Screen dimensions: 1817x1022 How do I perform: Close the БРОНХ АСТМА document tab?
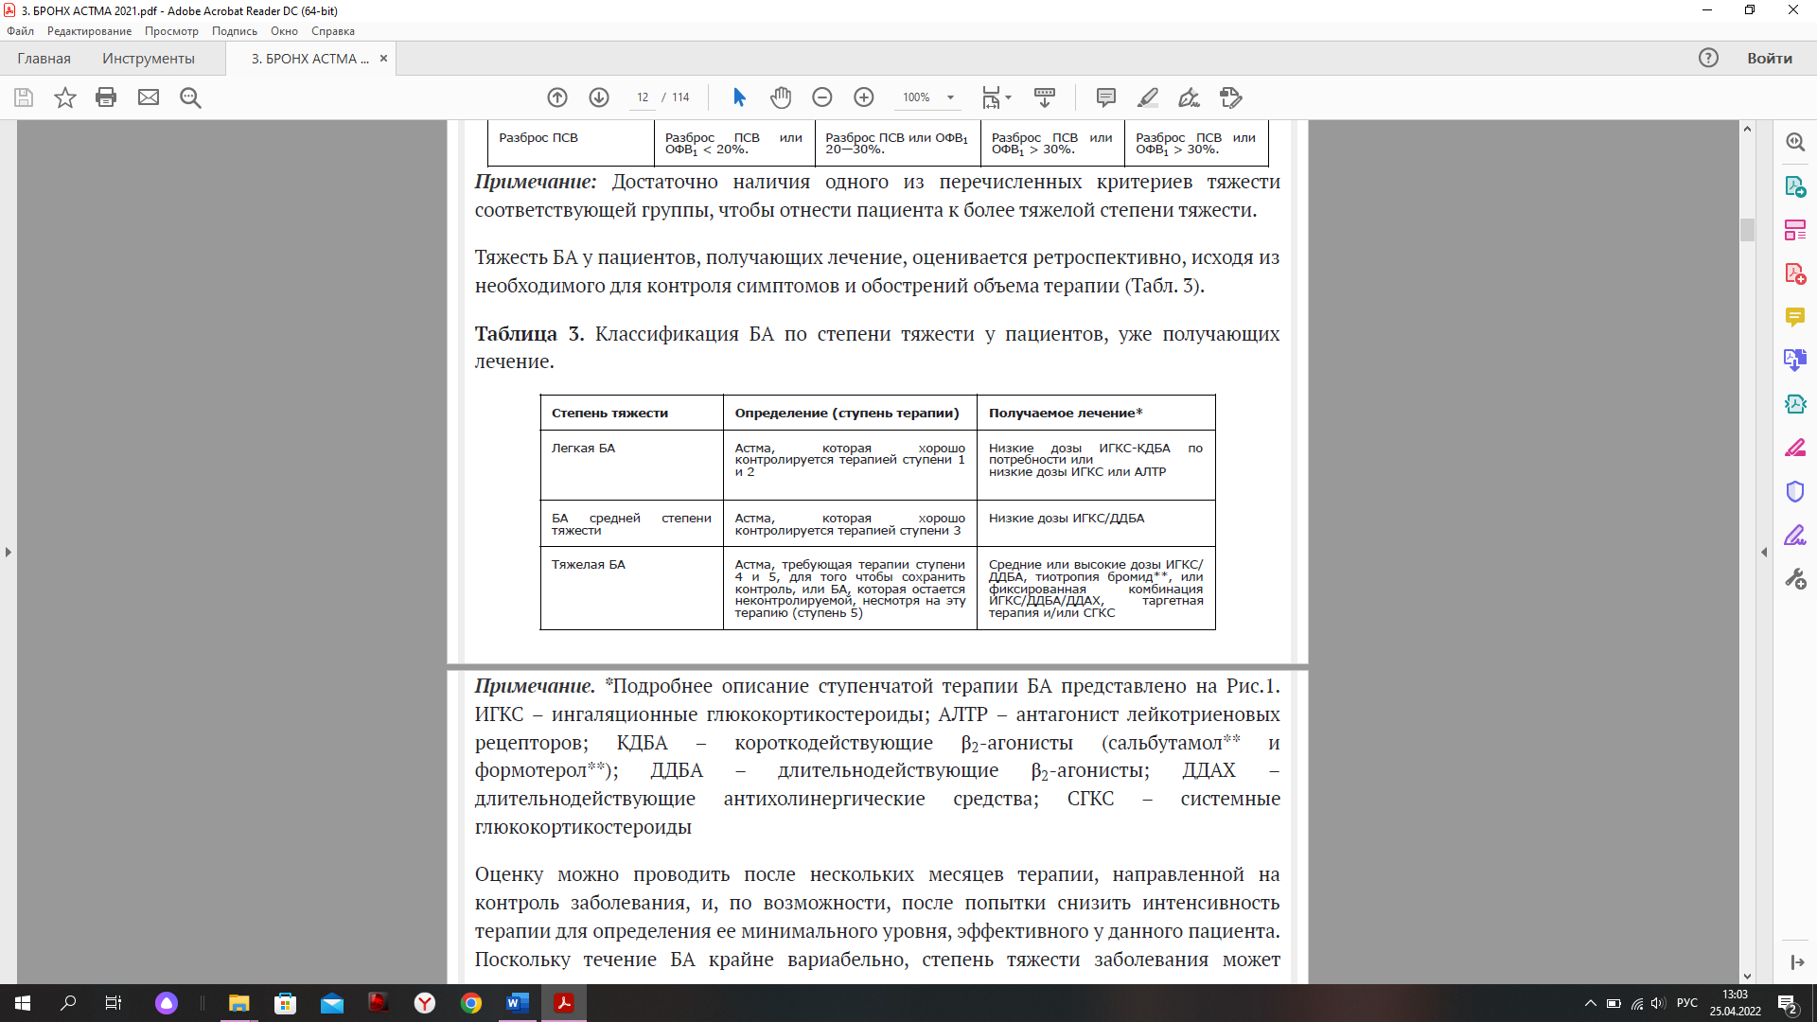click(x=383, y=59)
